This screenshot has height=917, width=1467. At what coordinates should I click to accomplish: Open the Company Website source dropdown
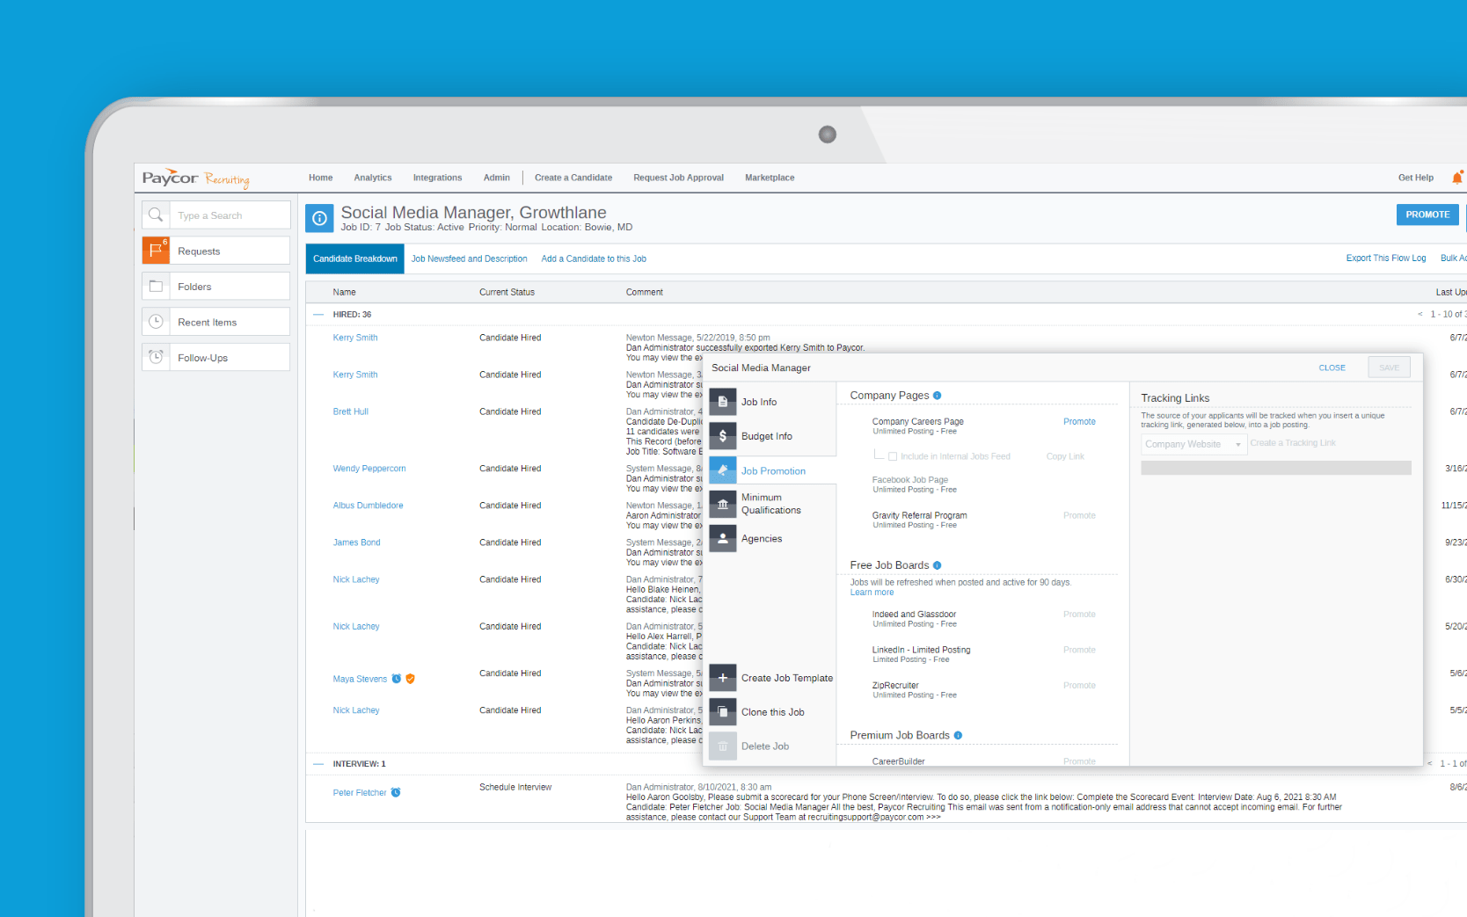(1193, 444)
